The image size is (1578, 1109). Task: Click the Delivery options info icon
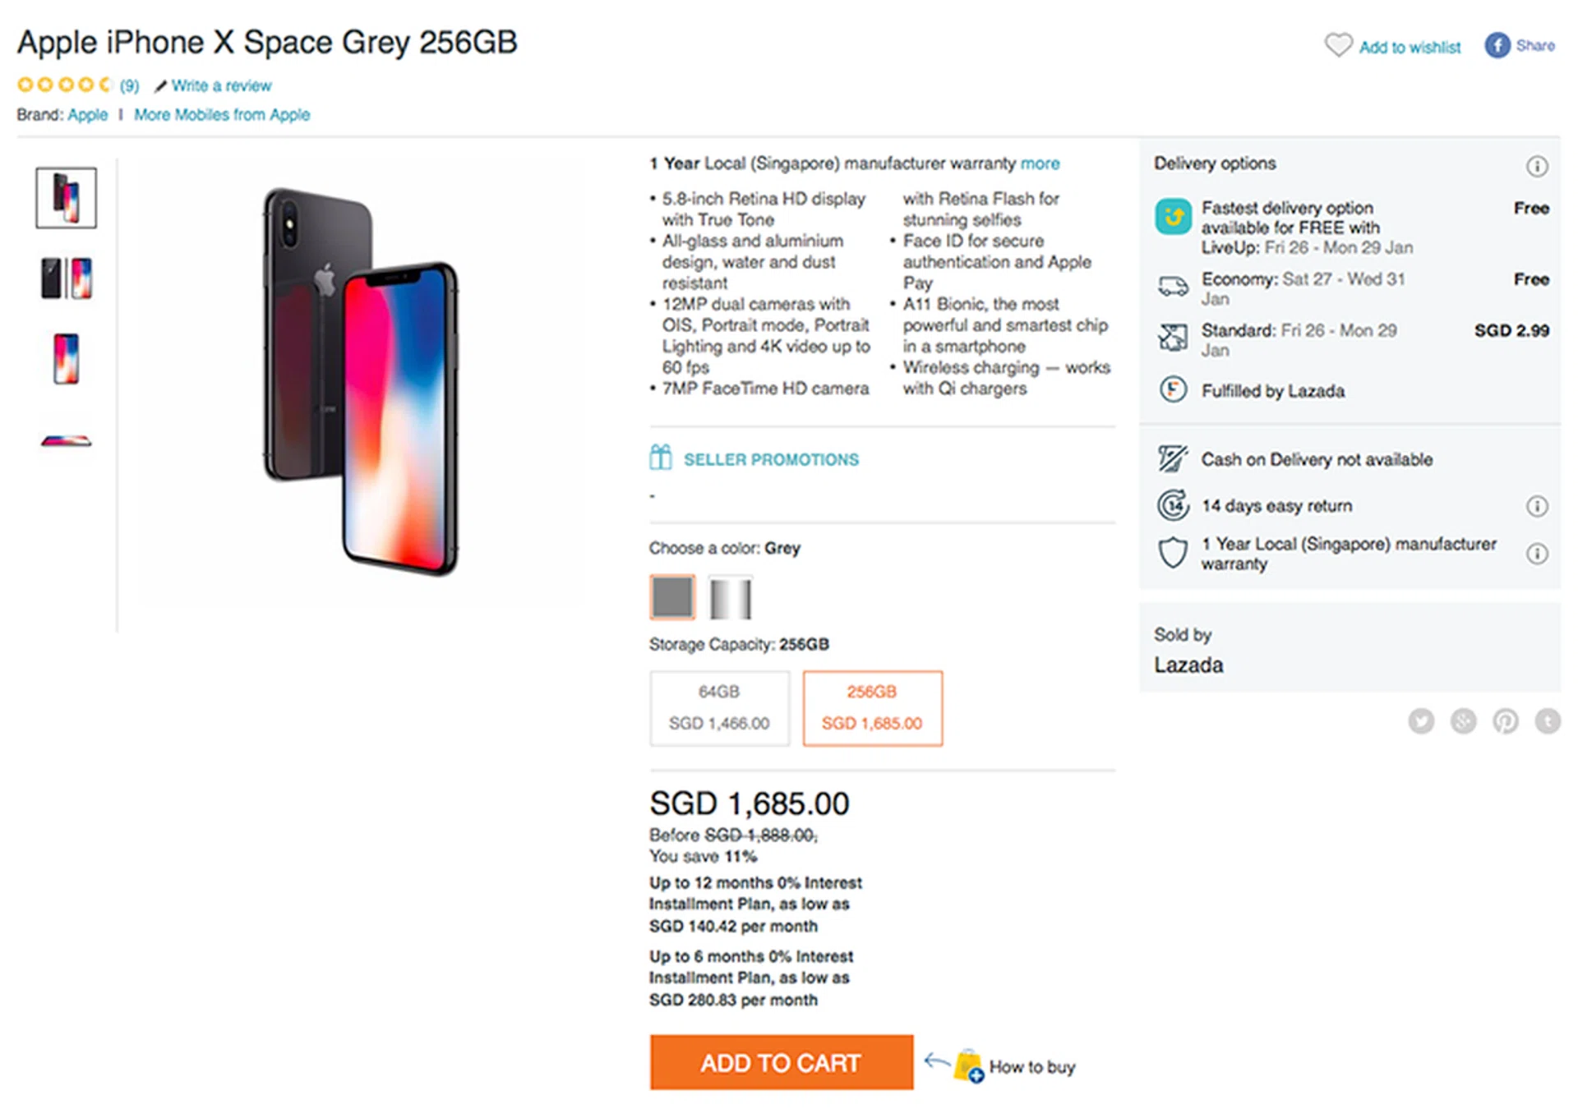point(1537,167)
